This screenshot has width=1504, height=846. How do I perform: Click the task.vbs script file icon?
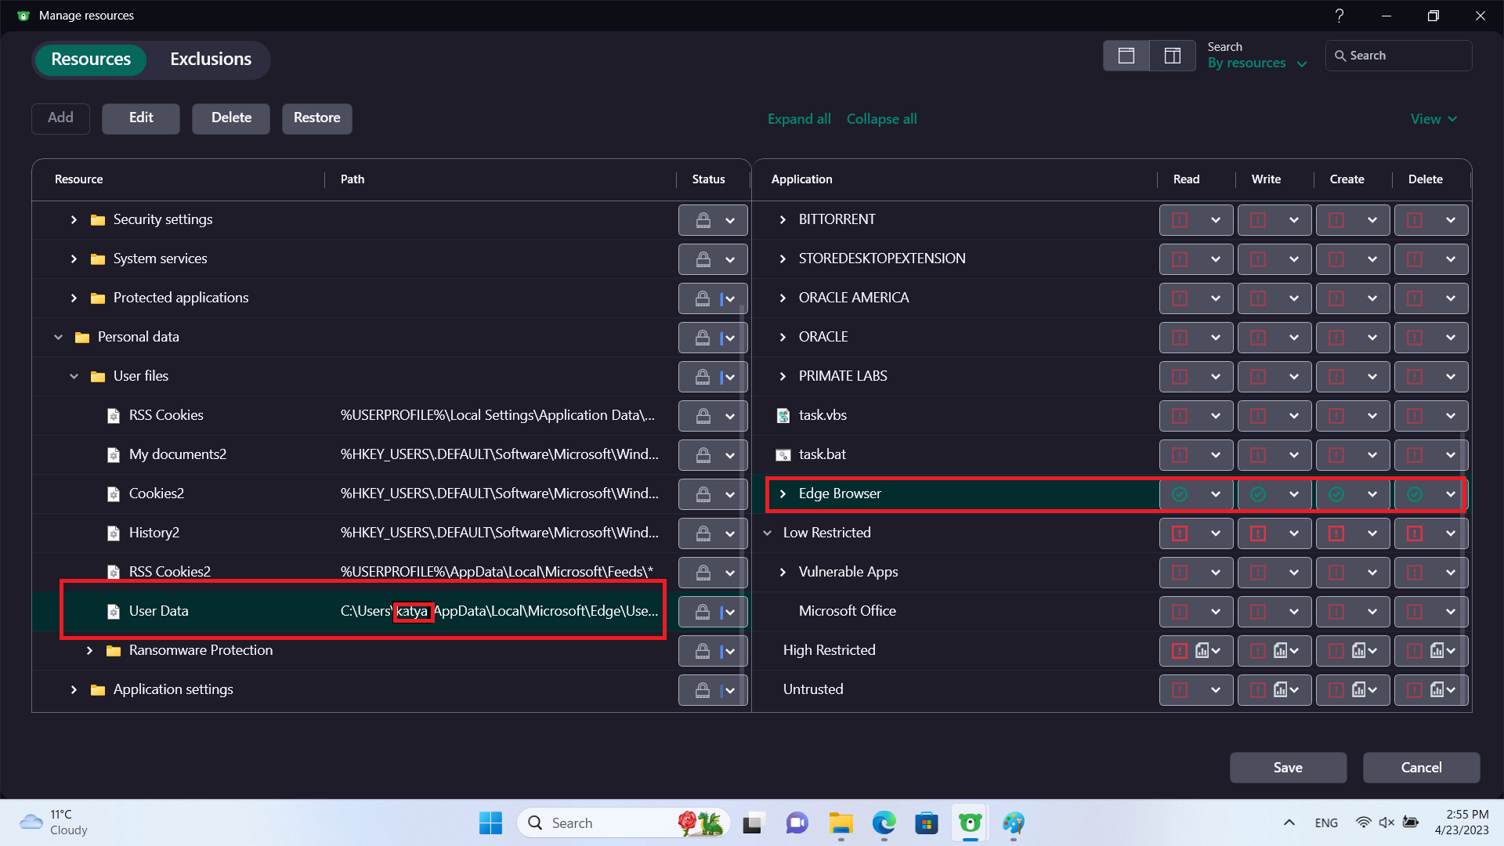coord(783,415)
